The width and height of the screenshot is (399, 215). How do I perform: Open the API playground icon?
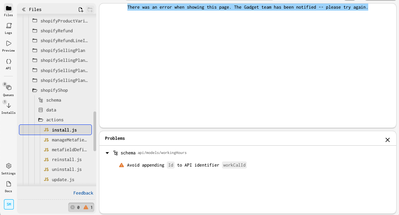(x=9, y=61)
